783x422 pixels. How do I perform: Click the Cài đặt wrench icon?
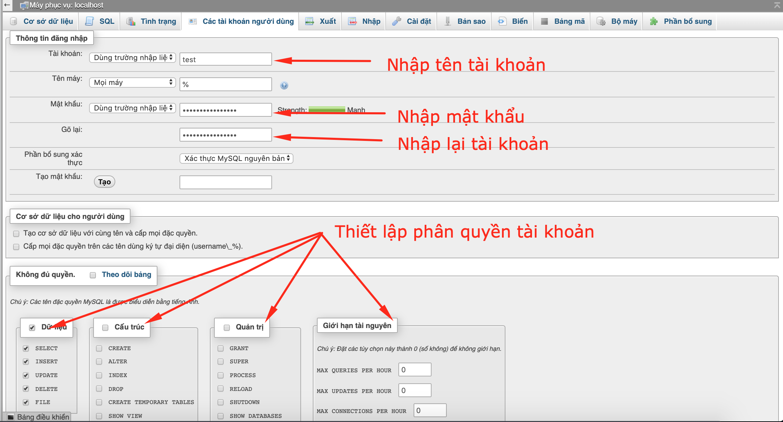click(397, 21)
